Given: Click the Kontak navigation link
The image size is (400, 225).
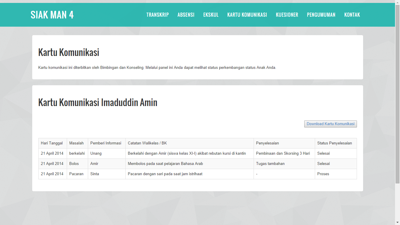Looking at the screenshot, I should click(x=352, y=15).
